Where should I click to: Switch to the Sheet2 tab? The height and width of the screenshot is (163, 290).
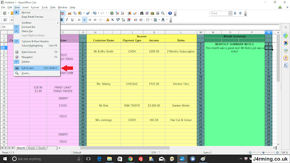32,148
